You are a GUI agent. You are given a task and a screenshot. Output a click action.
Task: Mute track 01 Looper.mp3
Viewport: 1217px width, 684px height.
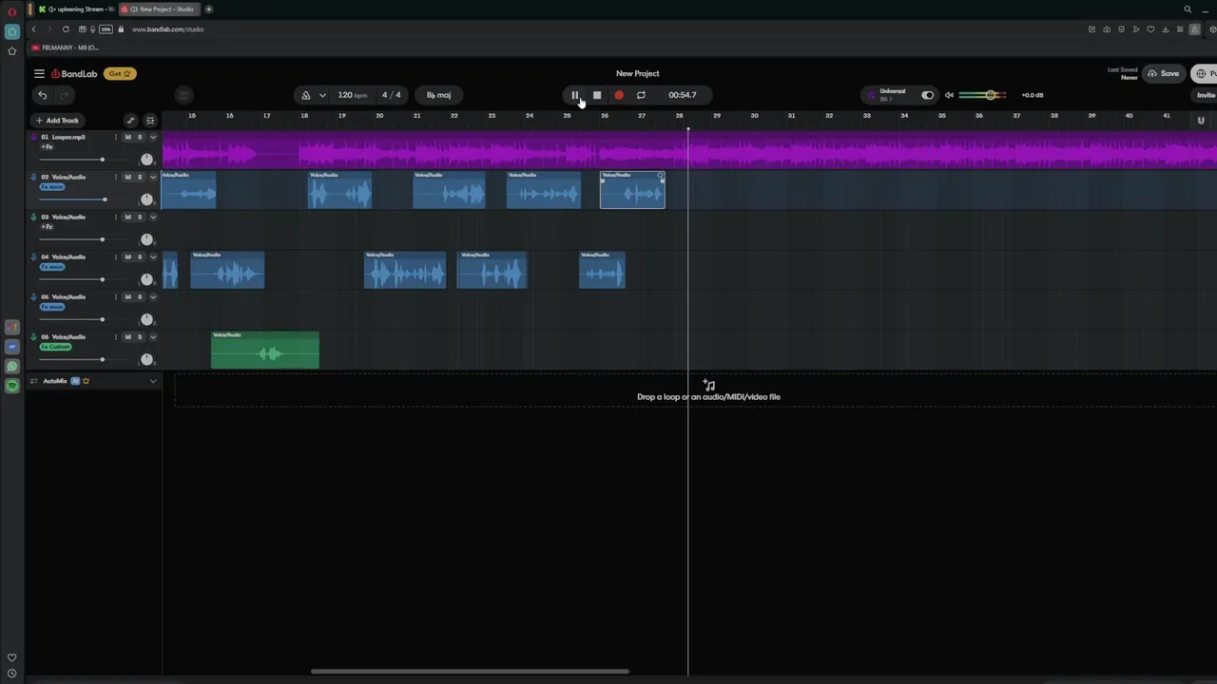click(128, 137)
